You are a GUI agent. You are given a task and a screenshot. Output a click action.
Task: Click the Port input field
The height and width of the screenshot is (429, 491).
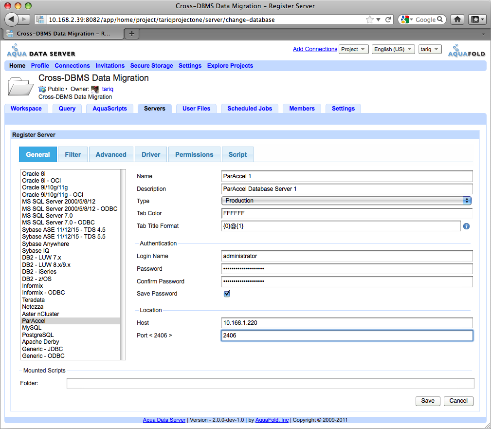[347, 336]
